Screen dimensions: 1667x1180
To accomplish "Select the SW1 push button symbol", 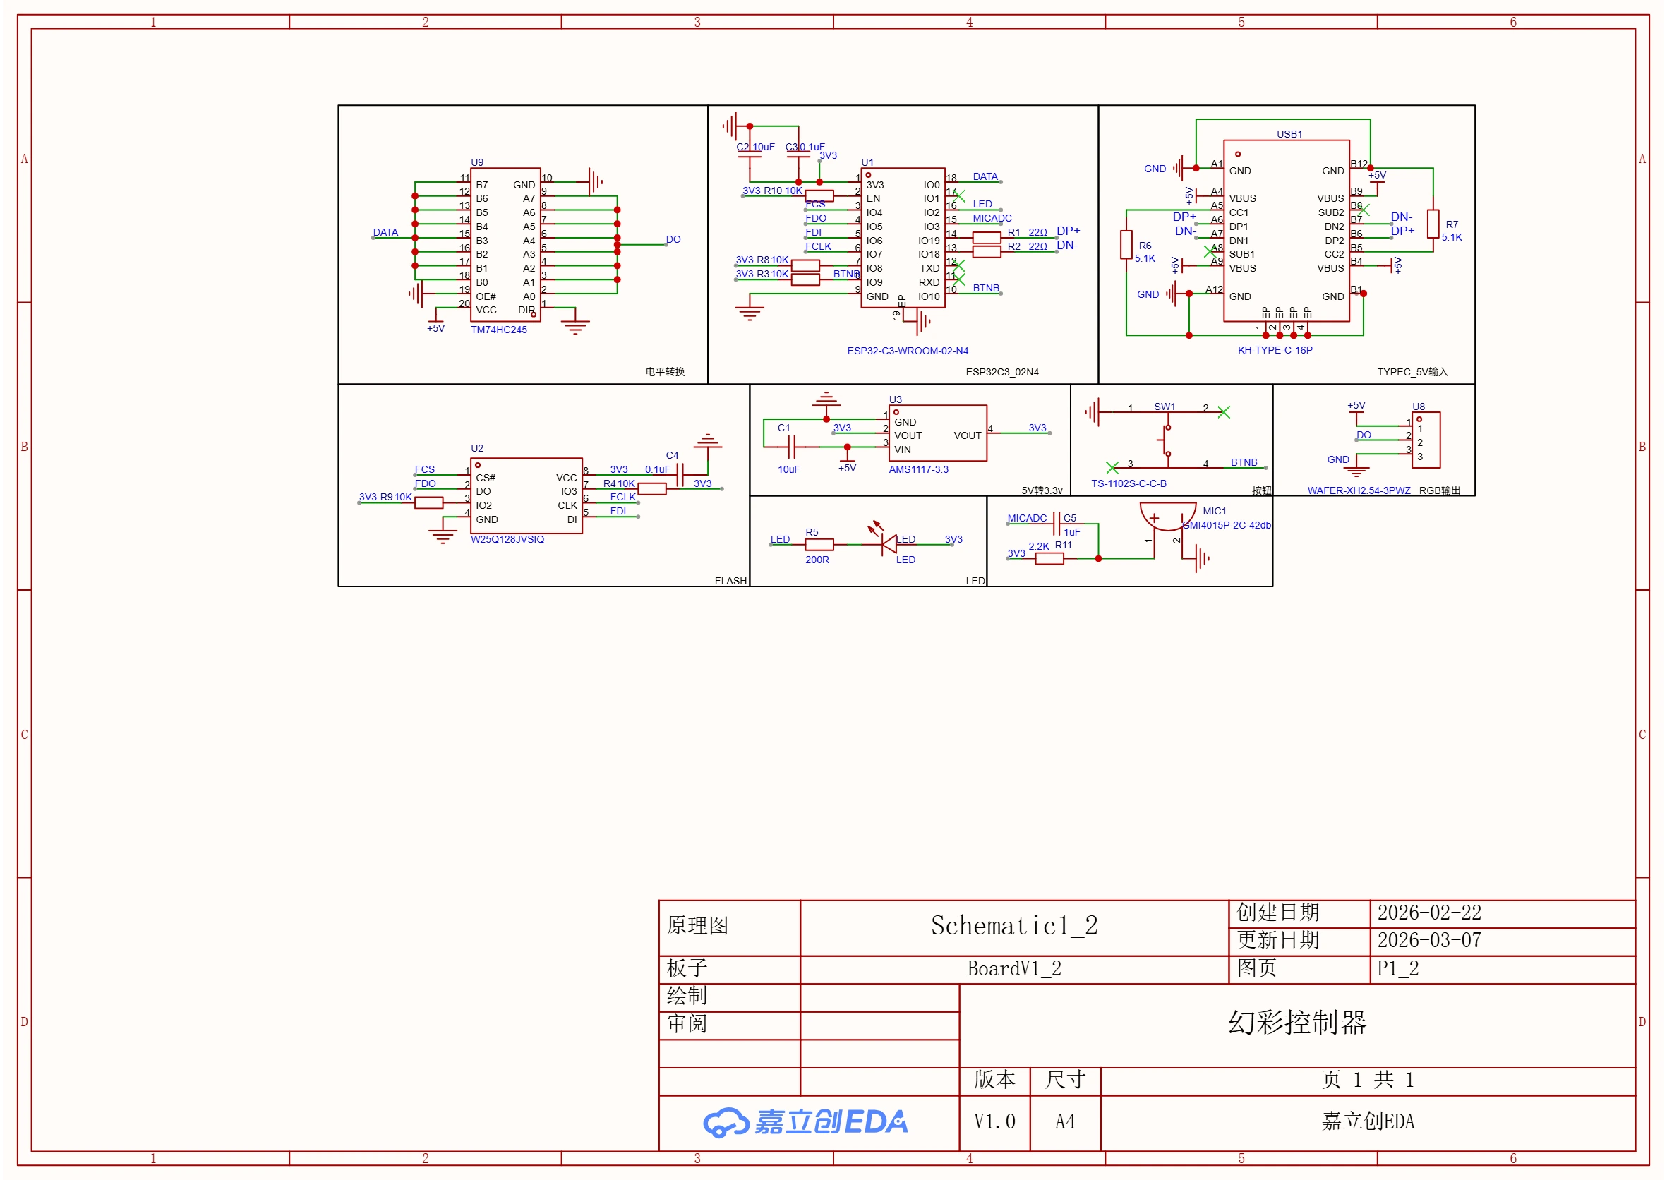I will point(1167,440).
